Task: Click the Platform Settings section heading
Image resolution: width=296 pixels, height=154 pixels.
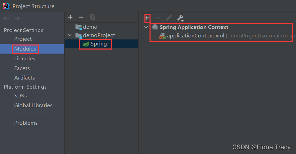Action: (25, 87)
